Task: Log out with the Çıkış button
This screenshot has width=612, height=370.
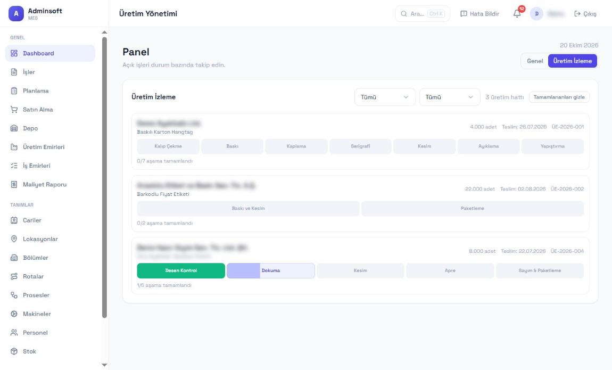Action: click(585, 14)
